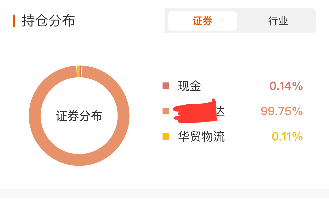The image size is (329, 205).
Task: Click the red 现金 legend swatch
Action: click(x=166, y=86)
